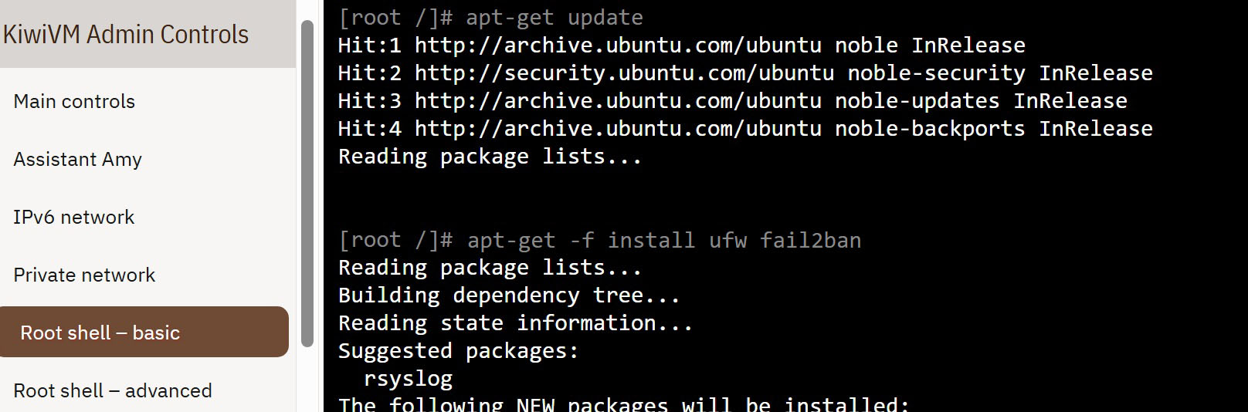Click the Suggested packages line
1248x412 pixels.
(x=458, y=351)
